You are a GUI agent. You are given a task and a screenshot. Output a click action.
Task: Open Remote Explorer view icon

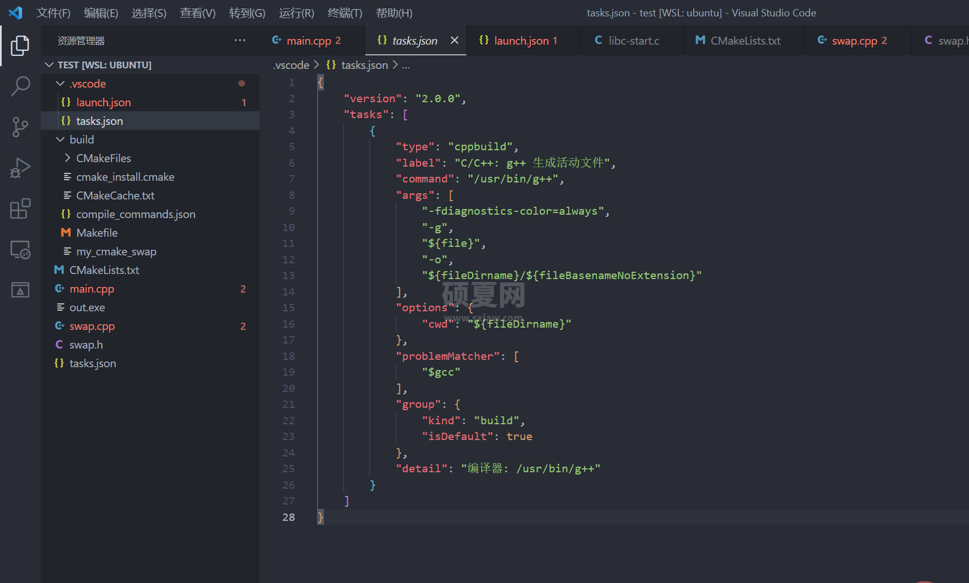(20, 249)
